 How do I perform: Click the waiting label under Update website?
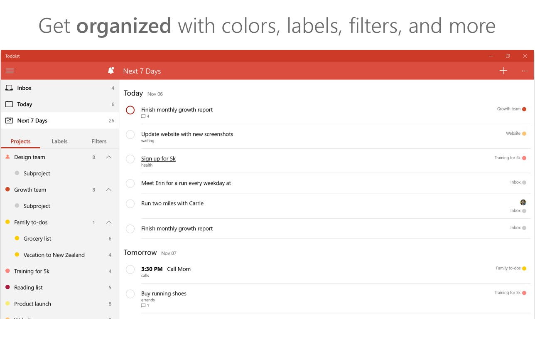point(147,141)
